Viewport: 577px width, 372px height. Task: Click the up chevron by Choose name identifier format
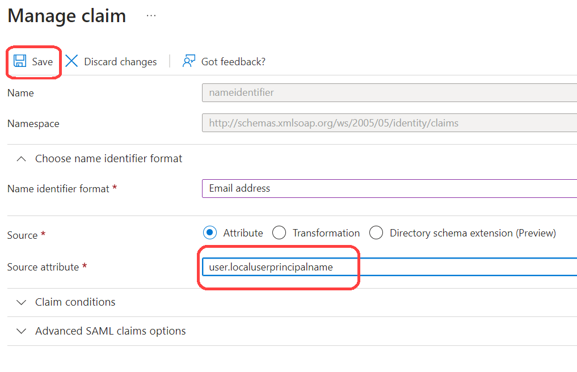[x=22, y=159]
